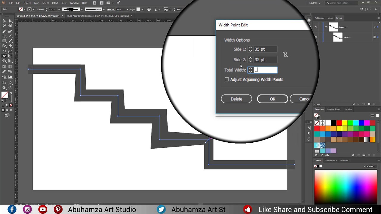Select the Zoom tool magnifier
The image size is (381, 214).
(10, 88)
